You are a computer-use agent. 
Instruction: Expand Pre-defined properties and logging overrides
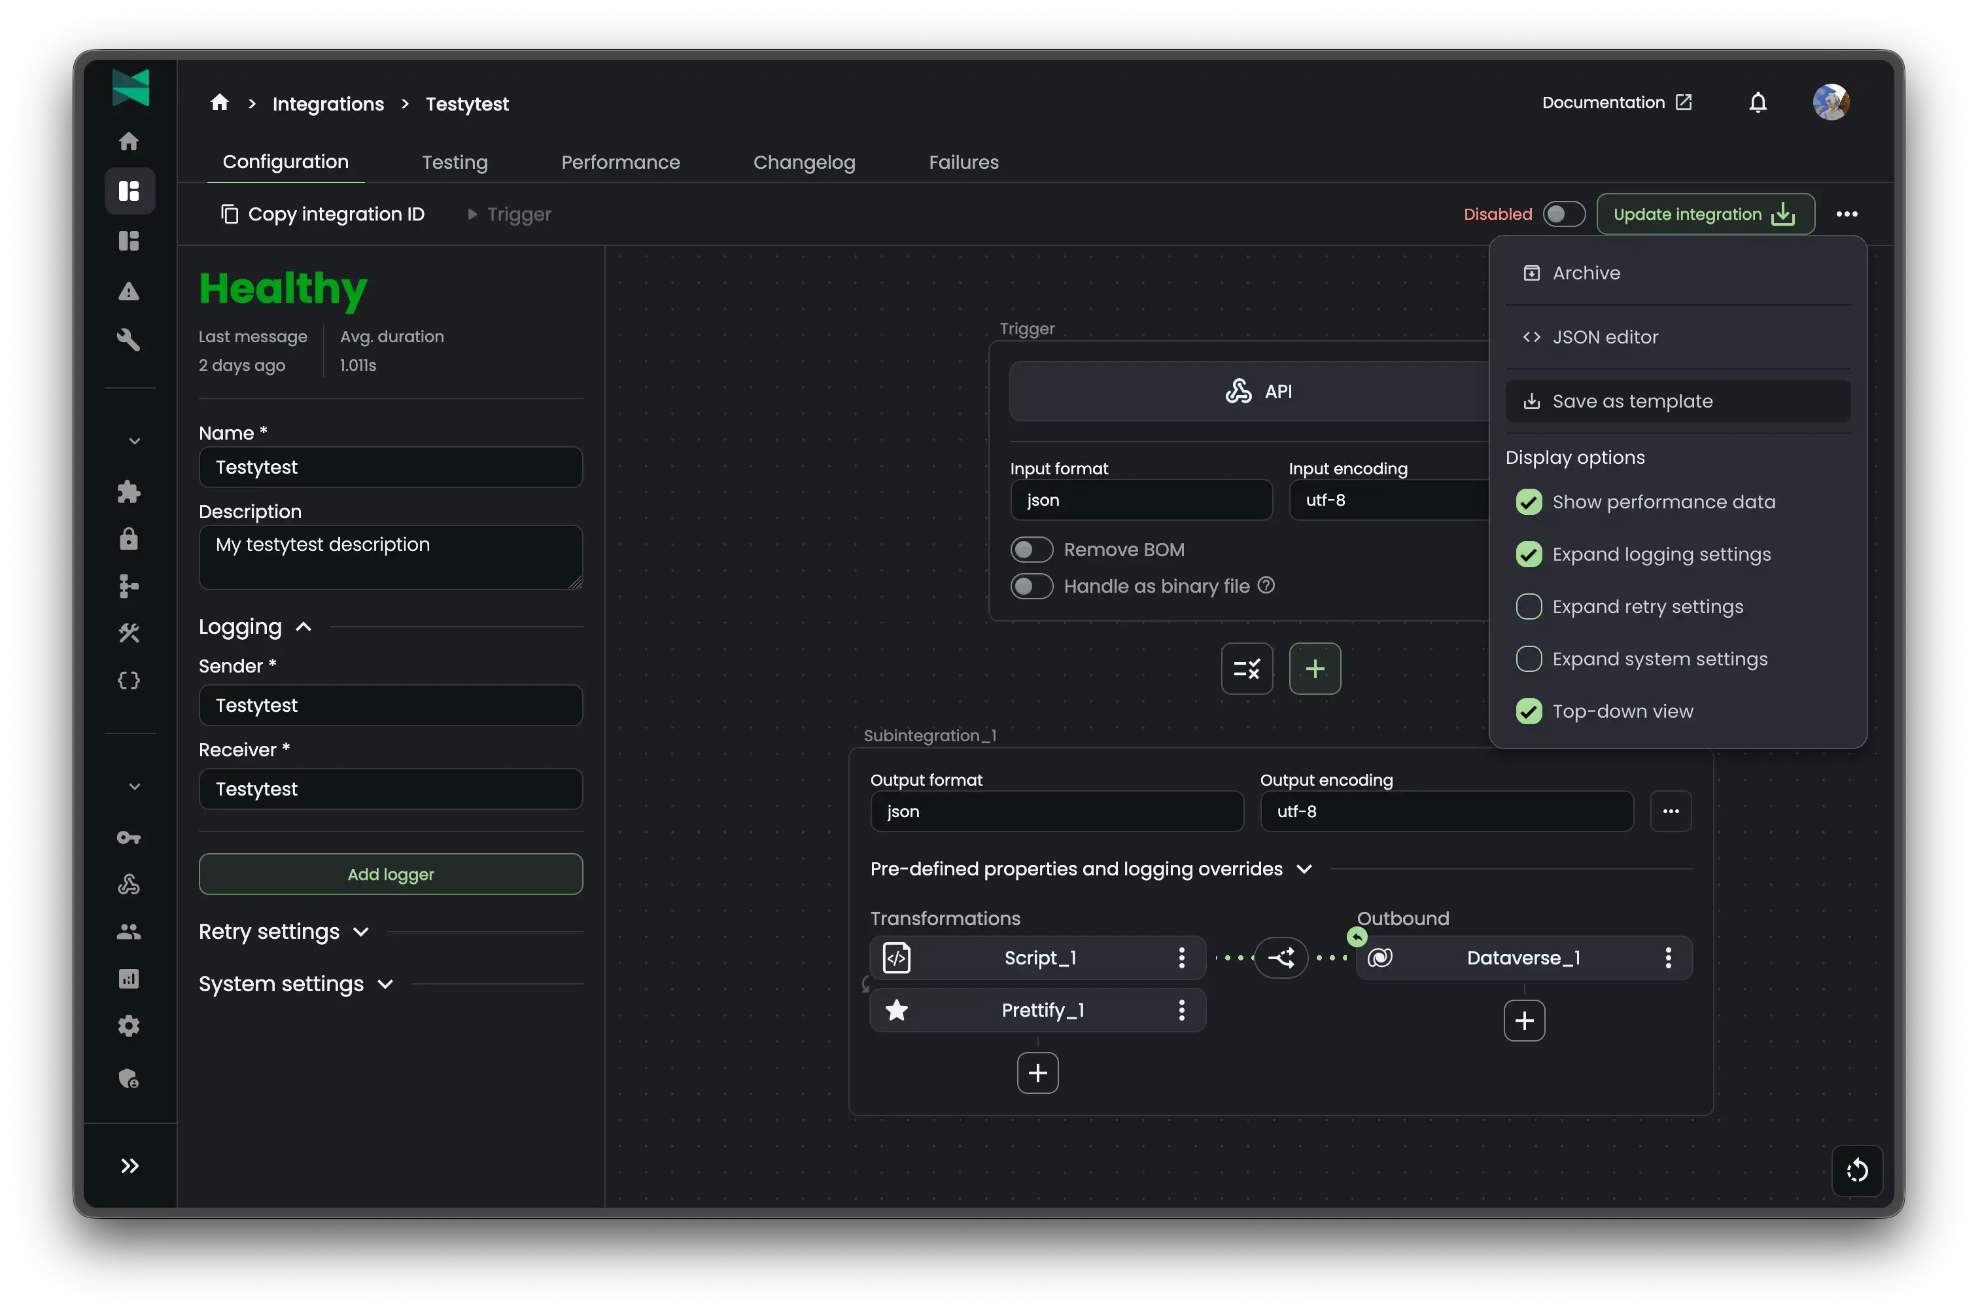click(1303, 869)
